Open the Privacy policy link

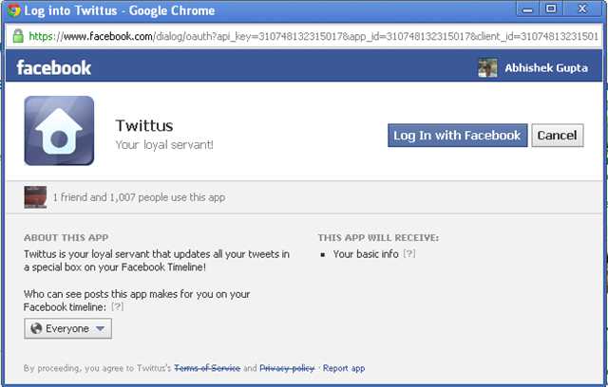pyautogui.click(x=287, y=368)
